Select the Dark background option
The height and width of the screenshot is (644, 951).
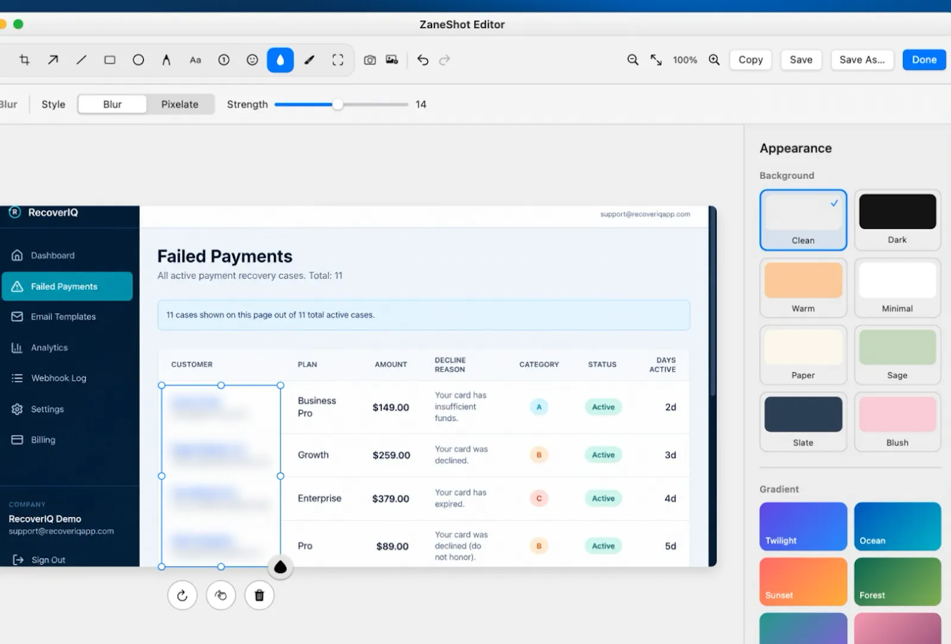tap(898, 220)
